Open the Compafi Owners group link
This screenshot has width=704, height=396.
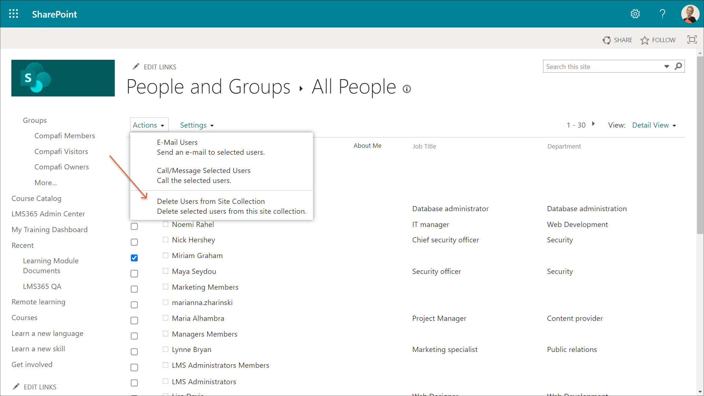[x=62, y=167]
